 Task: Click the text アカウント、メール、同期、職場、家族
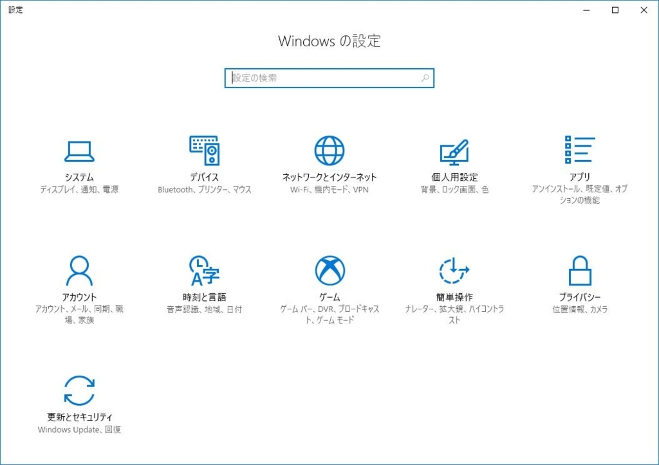tap(79, 315)
